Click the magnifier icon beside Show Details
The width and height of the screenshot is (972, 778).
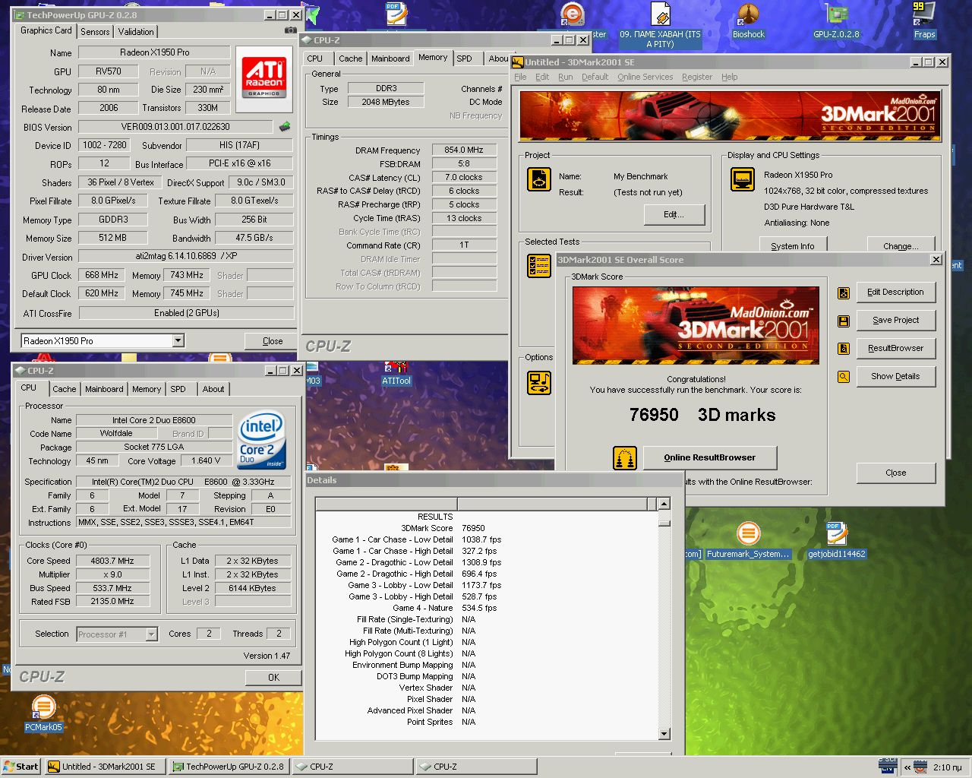843,377
